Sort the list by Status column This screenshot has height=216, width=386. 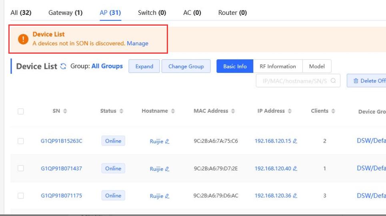[x=122, y=111]
